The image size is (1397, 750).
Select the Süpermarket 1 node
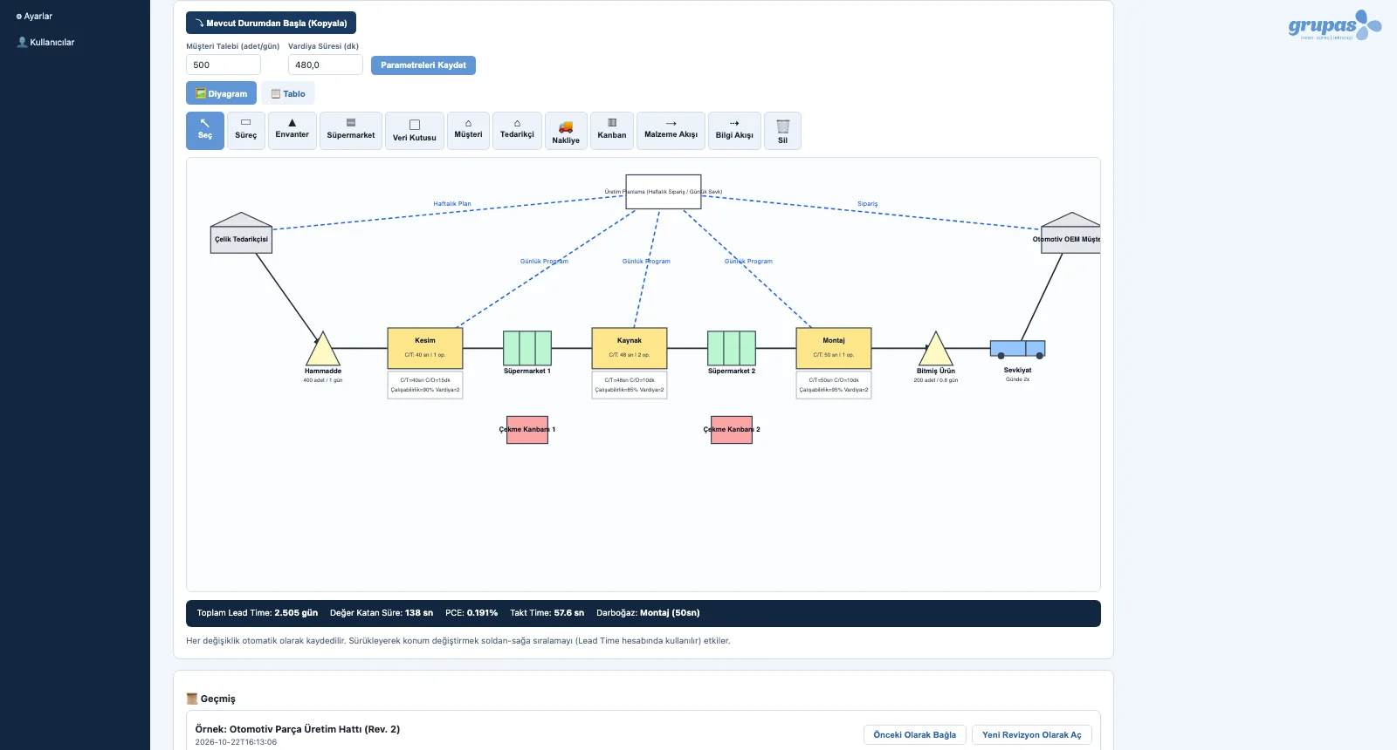point(527,348)
